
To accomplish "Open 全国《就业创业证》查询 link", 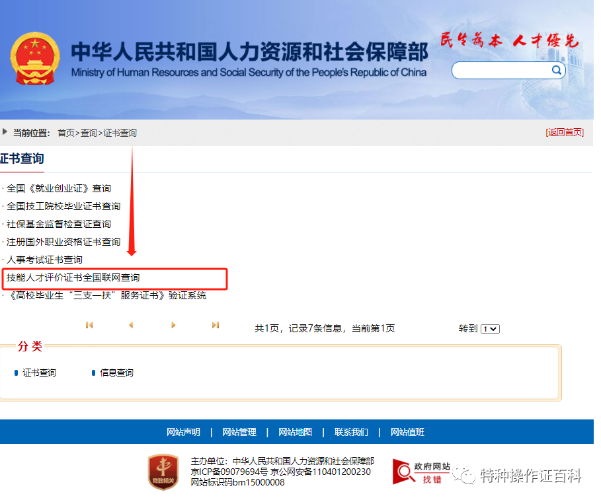I will [x=59, y=188].
